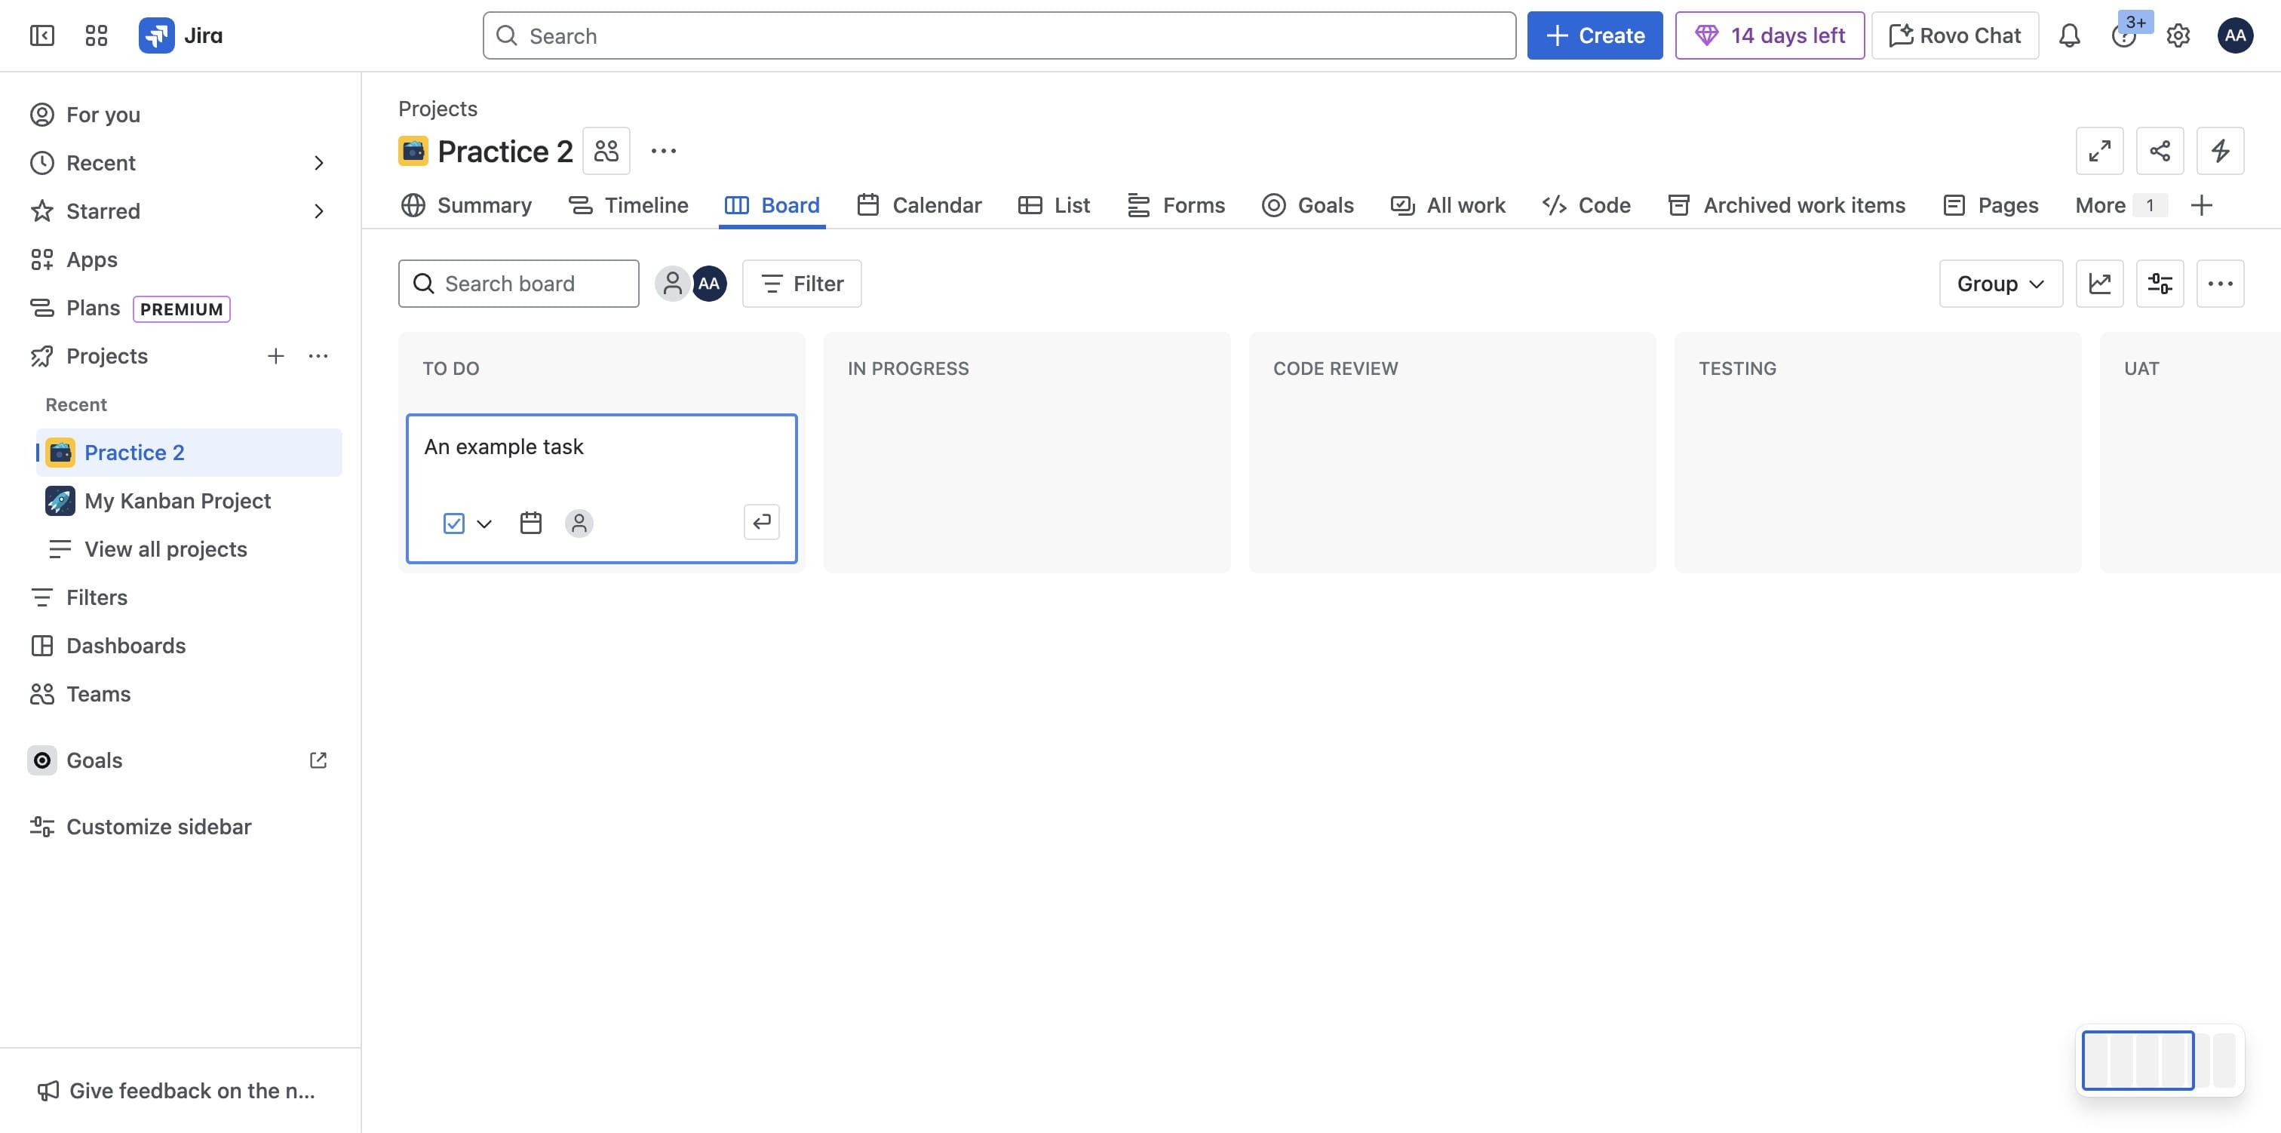Enter full screen mode icon
This screenshot has height=1133, width=2281.
click(2099, 151)
